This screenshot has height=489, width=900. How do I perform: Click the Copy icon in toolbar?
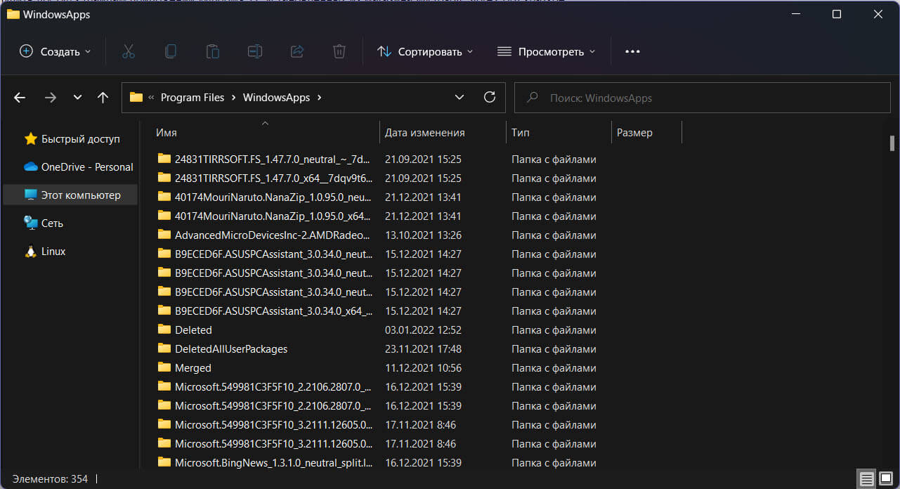coord(170,51)
